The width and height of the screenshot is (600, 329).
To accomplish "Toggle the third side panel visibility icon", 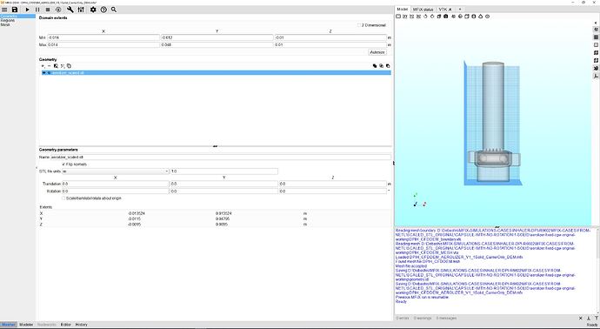I will (596, 44).
